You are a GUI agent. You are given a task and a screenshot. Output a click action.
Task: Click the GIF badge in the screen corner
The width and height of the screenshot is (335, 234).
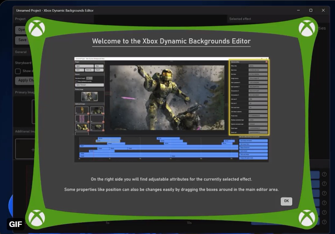(16, 224)
